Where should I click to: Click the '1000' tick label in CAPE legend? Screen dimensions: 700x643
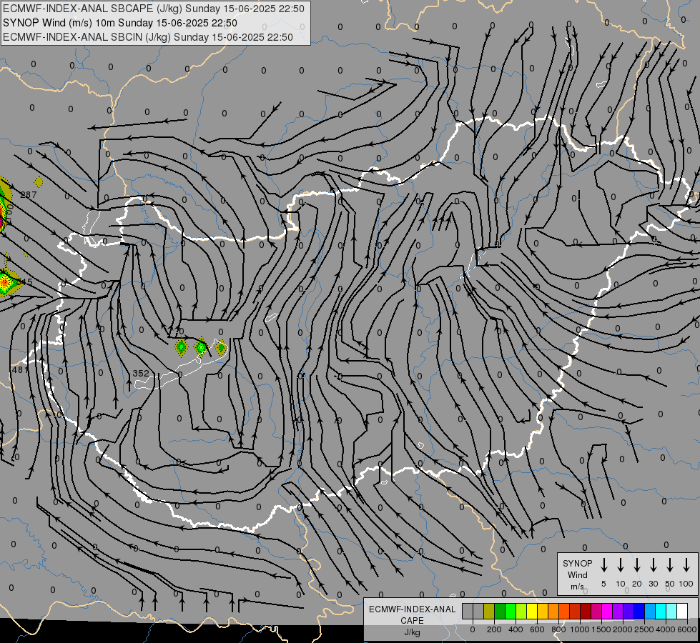tap(579, 629)
